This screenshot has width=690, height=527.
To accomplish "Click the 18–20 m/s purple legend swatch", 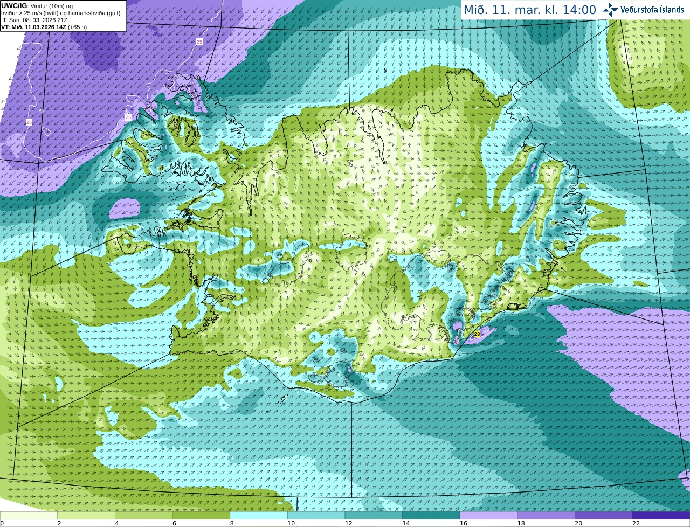I will [x=546, y=515].
